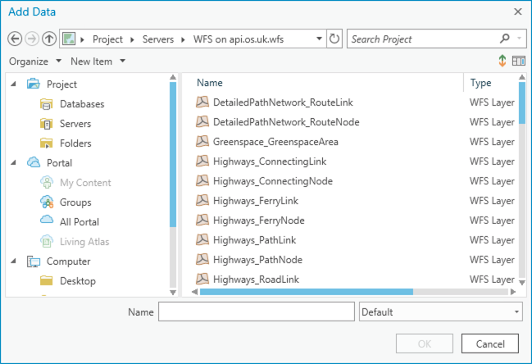This screenshot has width=532, height=364.
Task: Click the file list scroll down arrow
Action: tap(522, 282)
